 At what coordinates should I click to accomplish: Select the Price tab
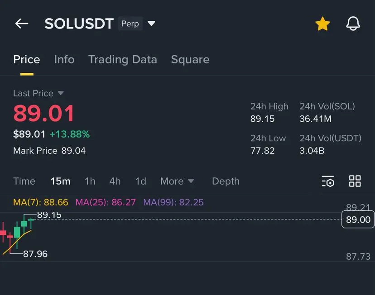click(27, 59)
